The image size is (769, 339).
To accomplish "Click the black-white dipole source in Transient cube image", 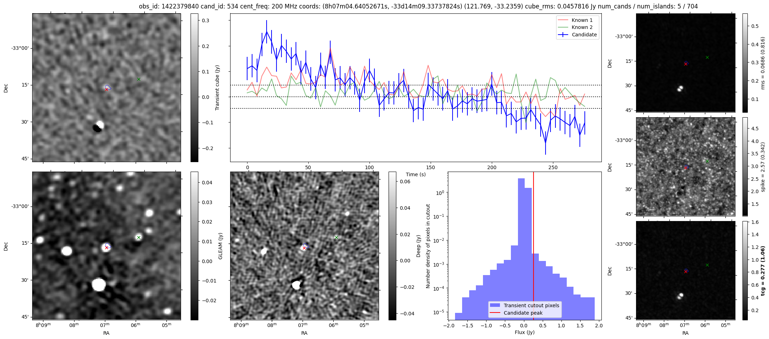I will click(x=98, y=126).
